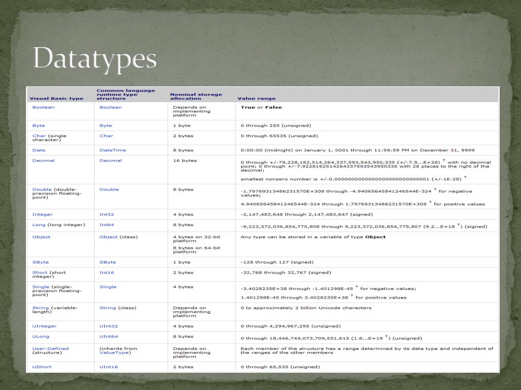
Task: Open the SByte link in runtime type column
Action: (x=108, y=263)
